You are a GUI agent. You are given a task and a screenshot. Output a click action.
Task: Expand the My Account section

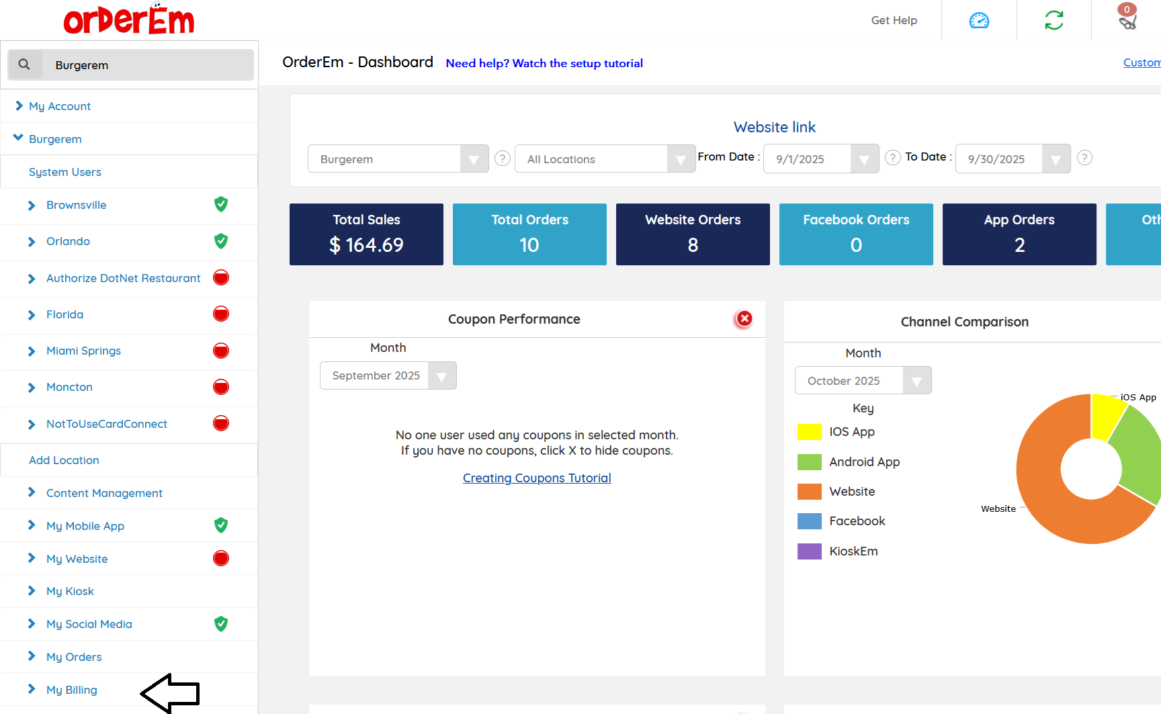59,106
